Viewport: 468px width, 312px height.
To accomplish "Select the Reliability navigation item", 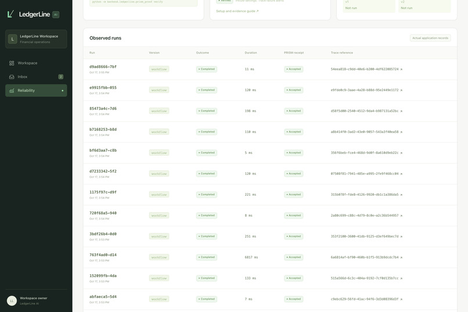I will [36, 91].
